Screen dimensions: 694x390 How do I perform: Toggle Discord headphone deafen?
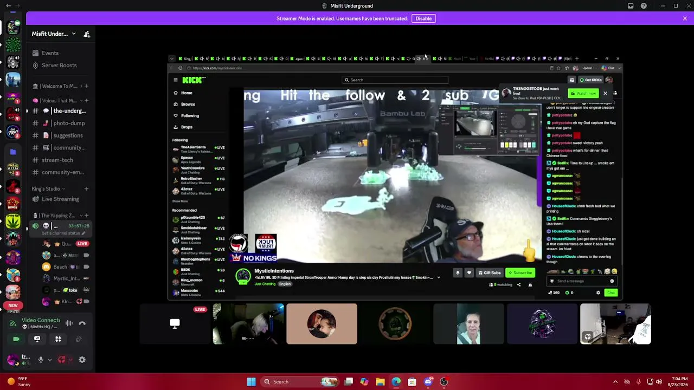62,360
